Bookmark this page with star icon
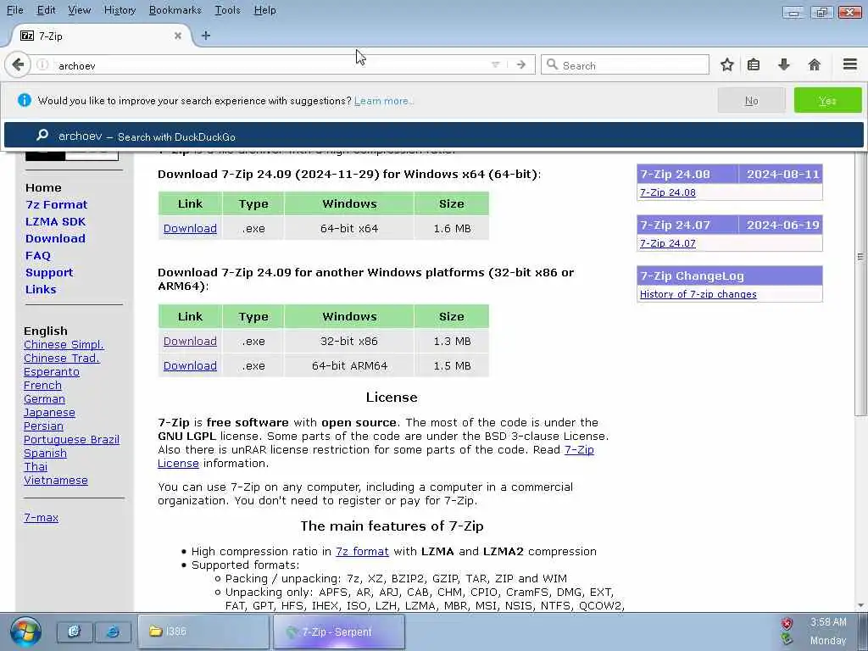The width and height of the screenshot is (868, 651). [x=726, y=64]
